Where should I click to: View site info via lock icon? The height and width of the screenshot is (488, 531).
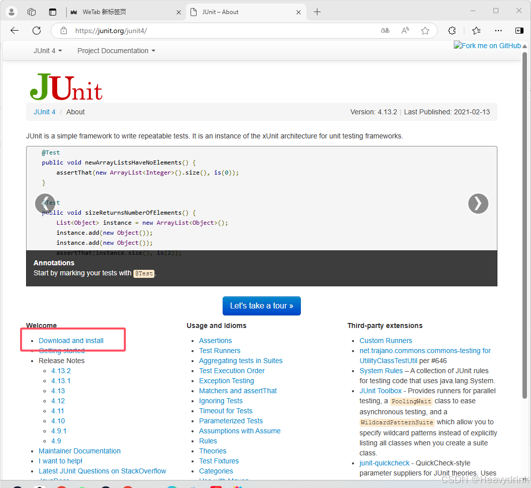pyautogui.click(x=64, y=31)
